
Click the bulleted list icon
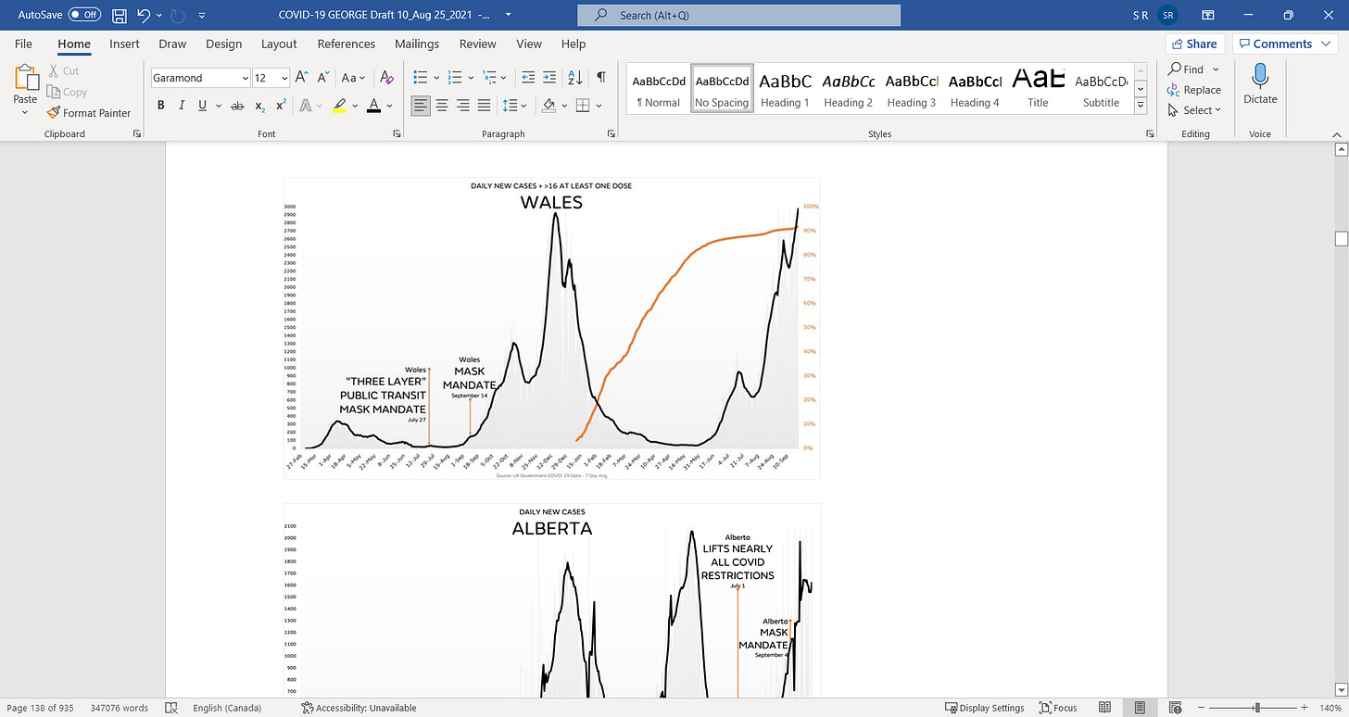pos(420,78)
